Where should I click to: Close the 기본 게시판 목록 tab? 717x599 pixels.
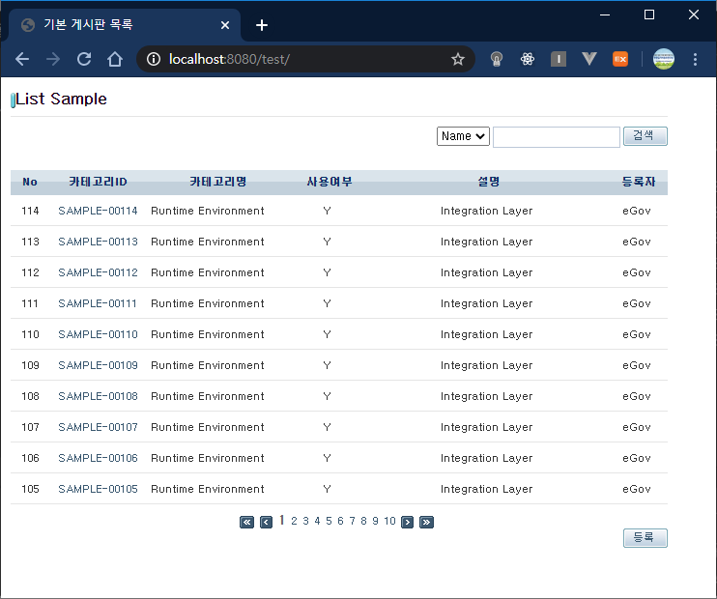(225, 25)
